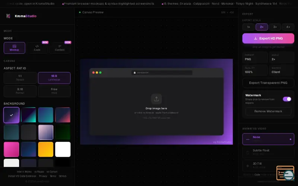This screenshot has height=186, width=298.
Task: Select the orange-yellow background swatch
Action: pyautogui.click(x=45, y=150)
